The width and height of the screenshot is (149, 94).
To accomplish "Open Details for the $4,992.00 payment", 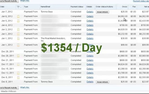I will click(90, 16).
